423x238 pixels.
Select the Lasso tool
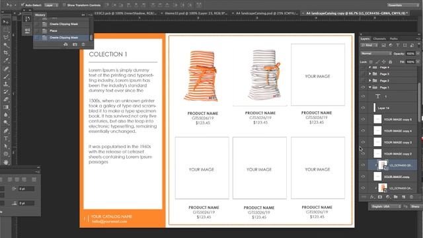pos(6,38)
